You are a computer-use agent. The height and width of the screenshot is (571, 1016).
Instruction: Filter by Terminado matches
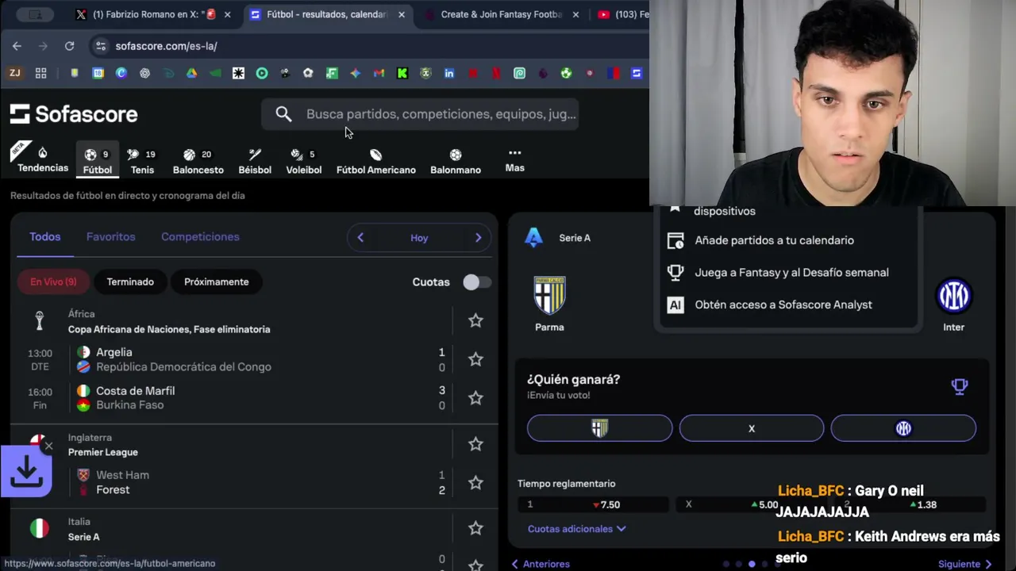pyautogui.click(x=130, y=282)
